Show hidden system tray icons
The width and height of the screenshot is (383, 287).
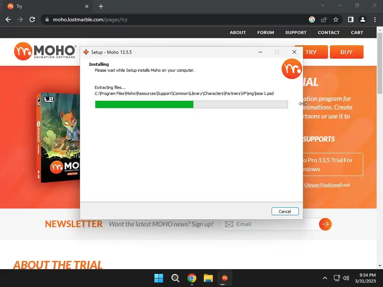[x=325, y=278]
